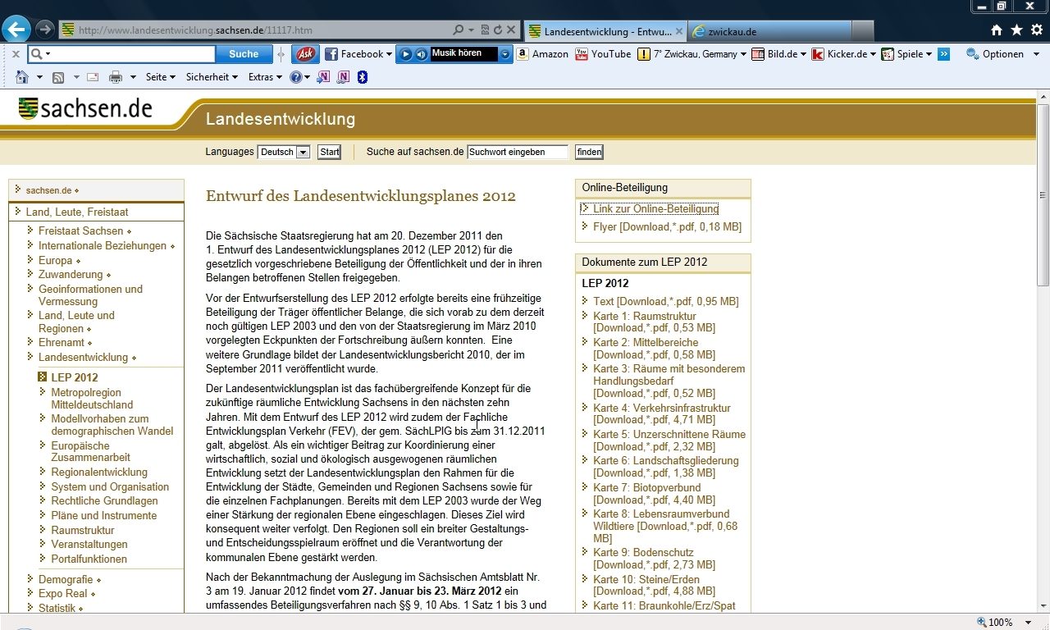Open the Sicherheit dropdown menu

click(212, 77)
